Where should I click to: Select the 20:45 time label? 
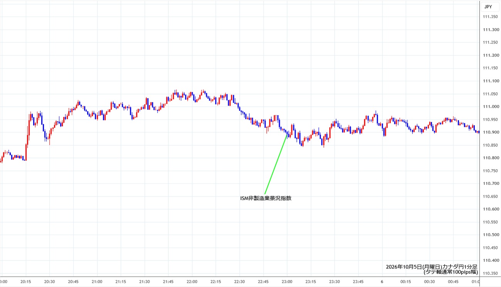[x=73, y=281]
